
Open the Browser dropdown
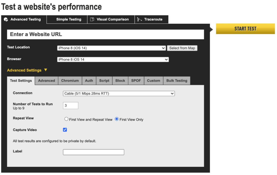113,60
